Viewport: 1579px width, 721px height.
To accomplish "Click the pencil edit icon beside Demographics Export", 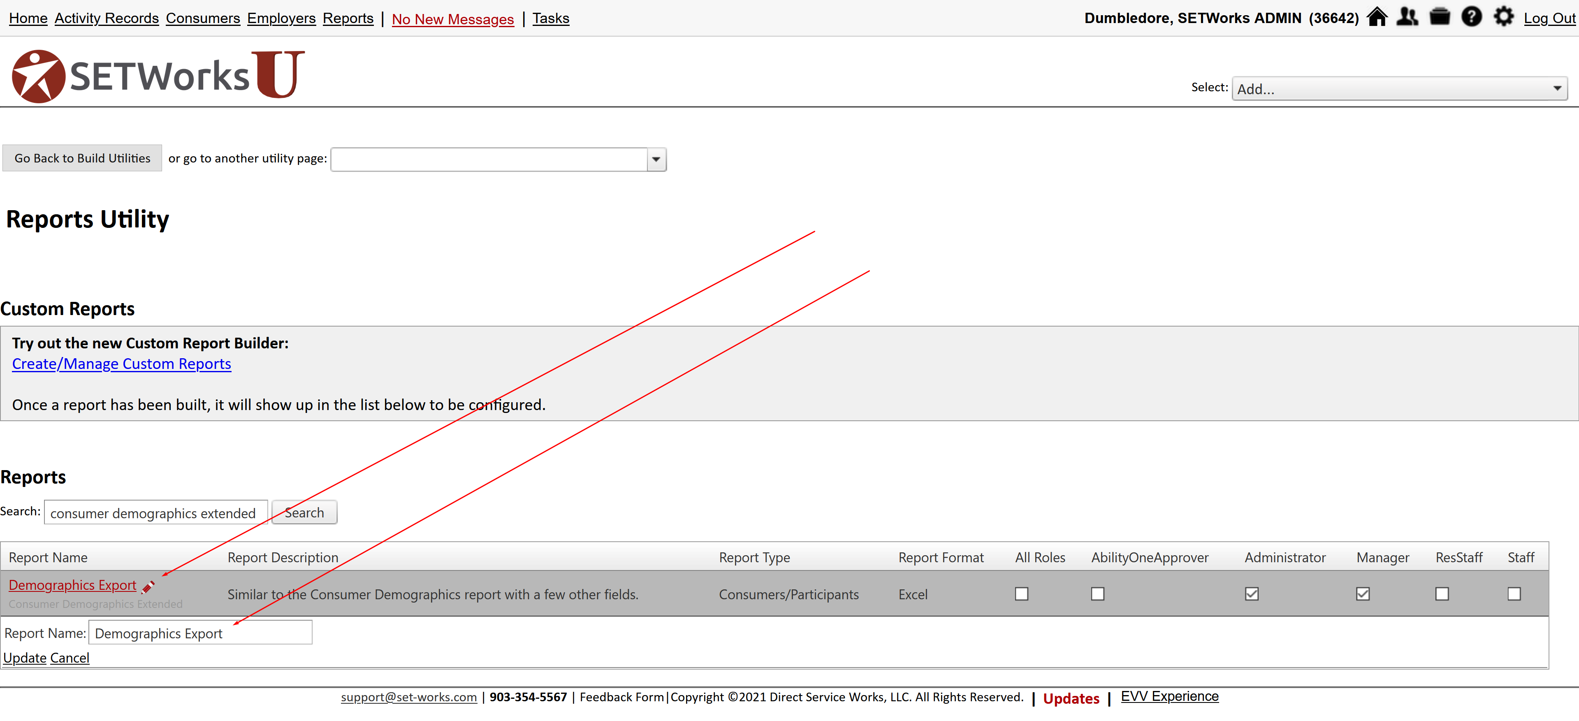I will click(x=148, y=587).
